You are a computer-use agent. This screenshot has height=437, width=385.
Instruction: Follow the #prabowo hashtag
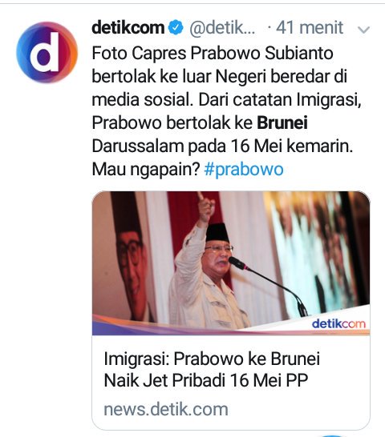click(244, 169)
